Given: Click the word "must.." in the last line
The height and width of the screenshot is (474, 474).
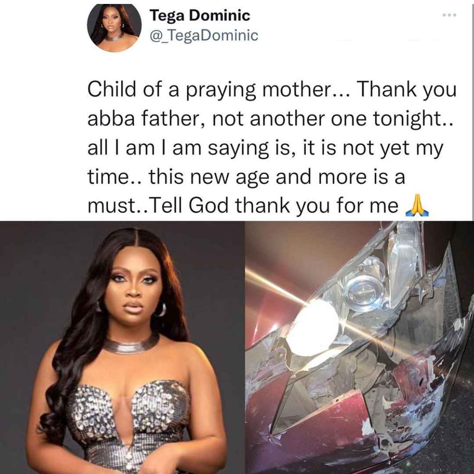Looking at the screenshot, I should 118,206.
